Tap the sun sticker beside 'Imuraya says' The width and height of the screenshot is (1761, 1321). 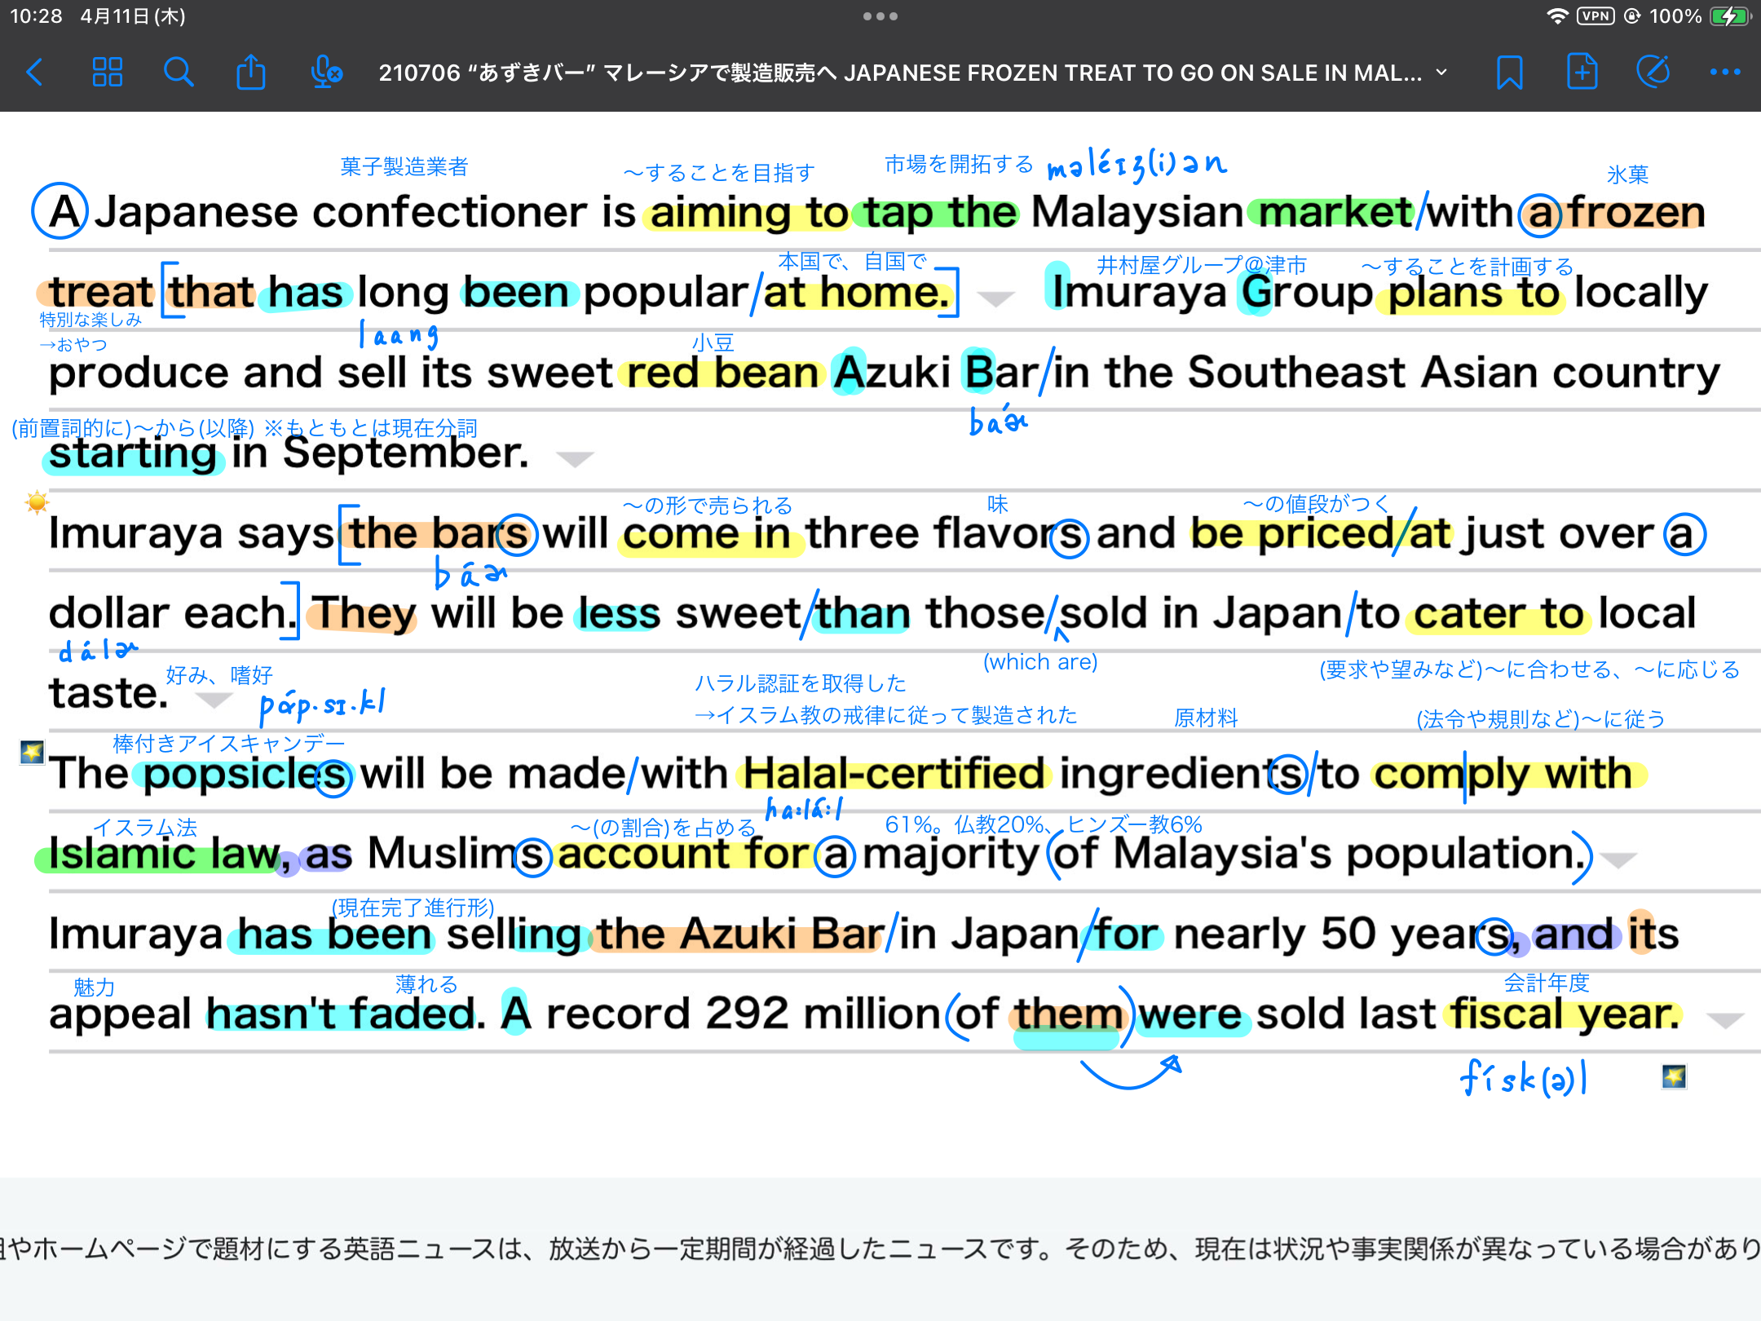pyautogui.click(x=37, y=502)
